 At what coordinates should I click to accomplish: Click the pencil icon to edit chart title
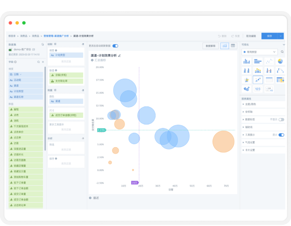pos(120,55)
